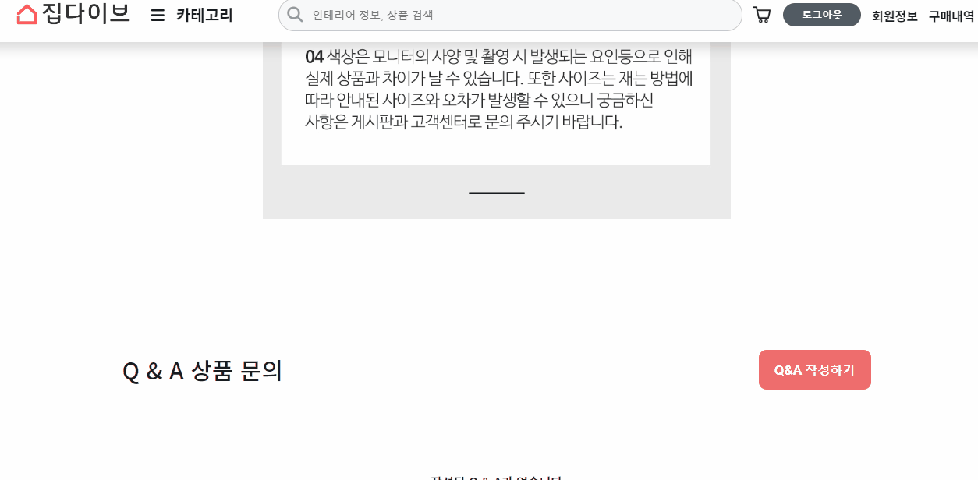Click the red house logo icon

click(27, 14)
